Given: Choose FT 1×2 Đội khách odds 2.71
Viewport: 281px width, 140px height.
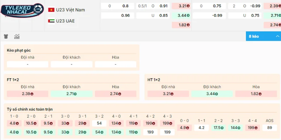Looking at the screenshot, I should click(x=71, y=94).
